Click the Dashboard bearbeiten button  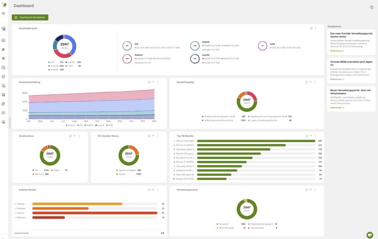pyautogui.click(x=30, y=17)
